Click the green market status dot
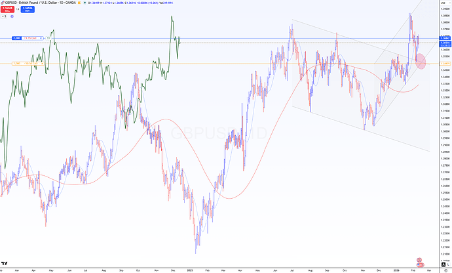 (85, 3)
